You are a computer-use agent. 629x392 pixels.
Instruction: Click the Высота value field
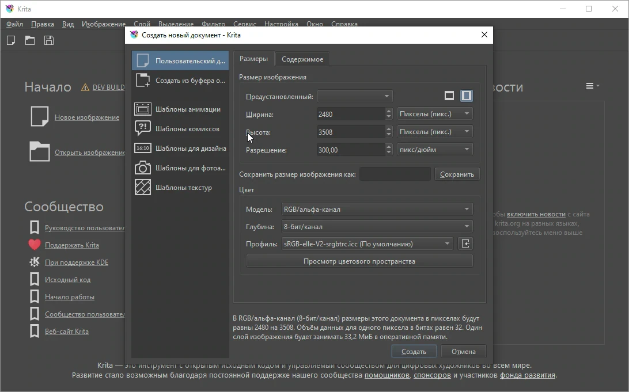pos(351,132)
